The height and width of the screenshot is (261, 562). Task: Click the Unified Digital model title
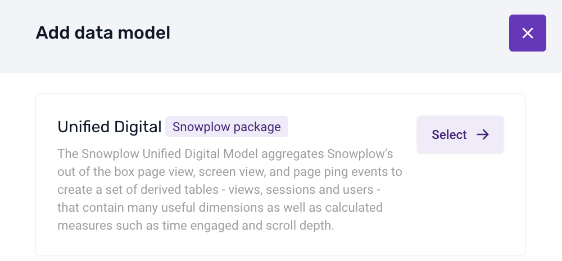pyautogui.click(x=110, y=127)
